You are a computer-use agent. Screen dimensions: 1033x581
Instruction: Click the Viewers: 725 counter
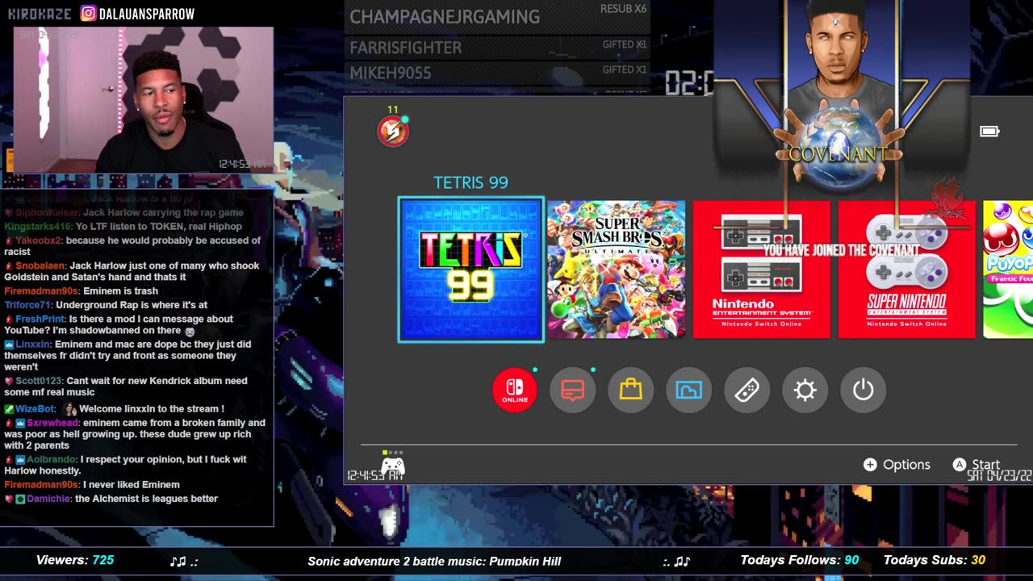75,560
